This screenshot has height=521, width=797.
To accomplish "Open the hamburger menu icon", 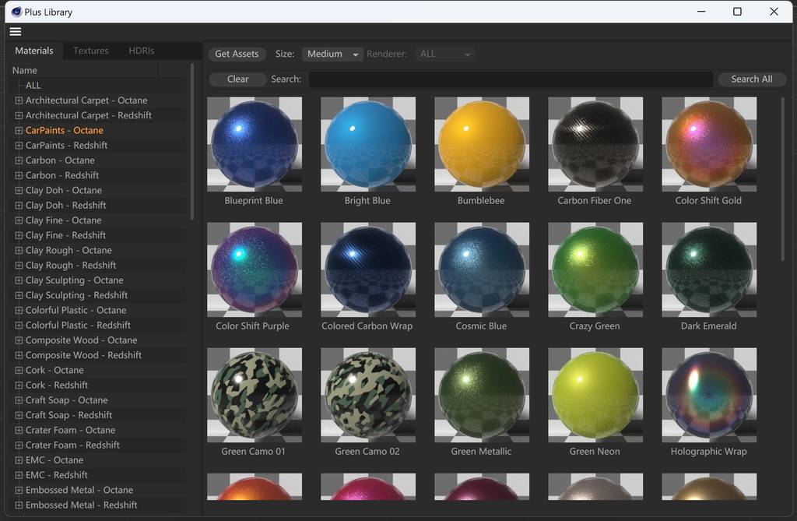I will click(x=16, y=32).
